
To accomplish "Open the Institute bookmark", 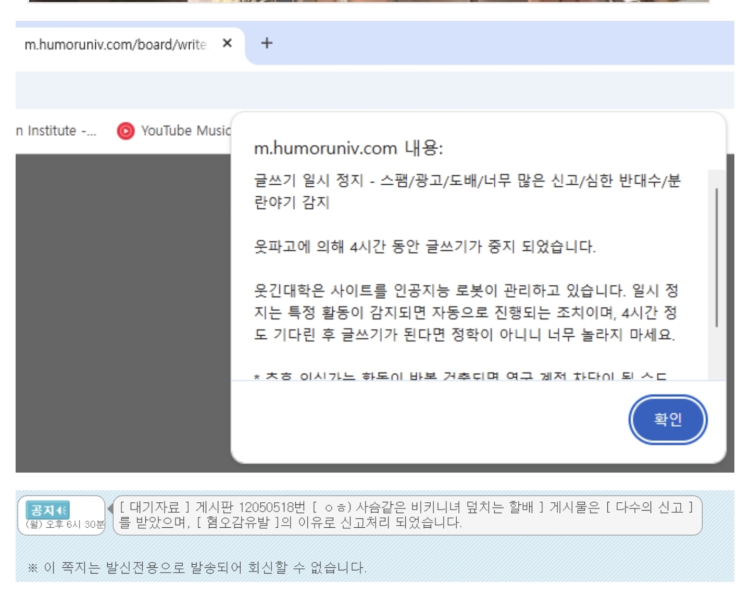I will 56,131.
